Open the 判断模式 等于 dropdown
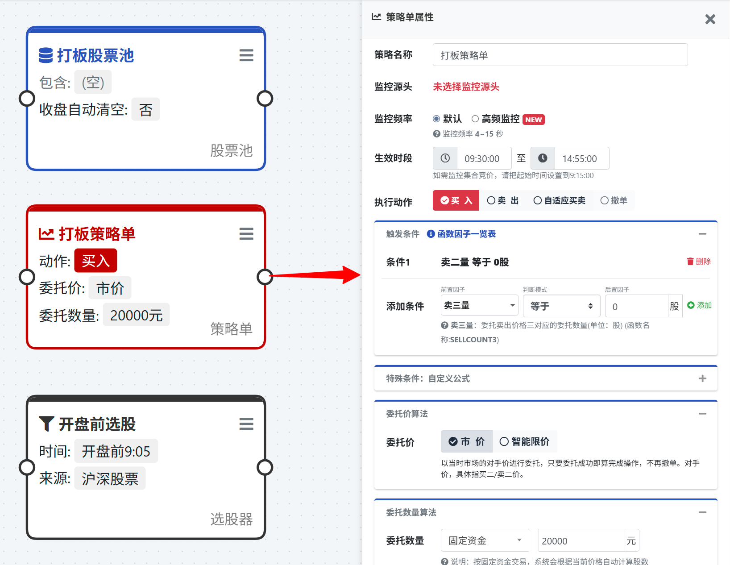The image size is (730, 565). (561, 306)
